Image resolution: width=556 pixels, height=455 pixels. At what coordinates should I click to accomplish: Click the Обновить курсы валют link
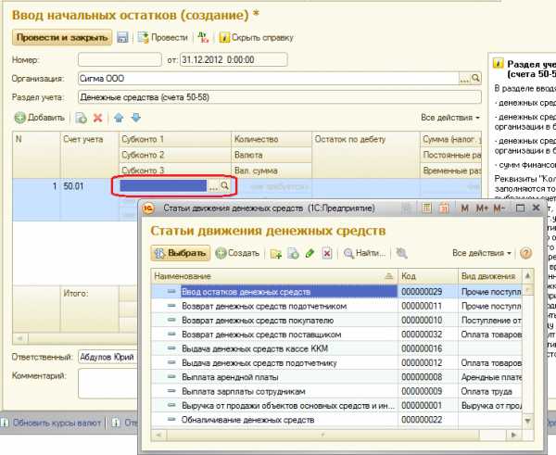(57, 423)
